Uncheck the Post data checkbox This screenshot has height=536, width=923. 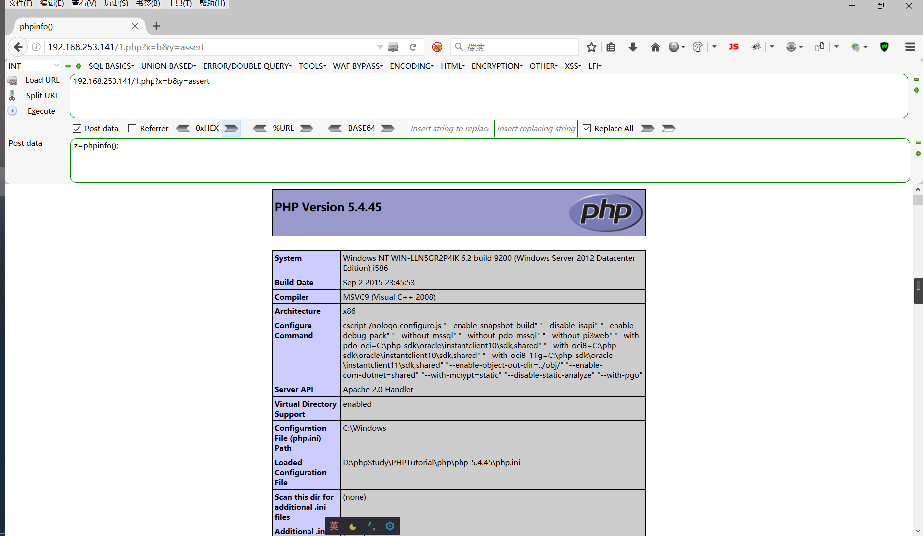coord(77,128)
